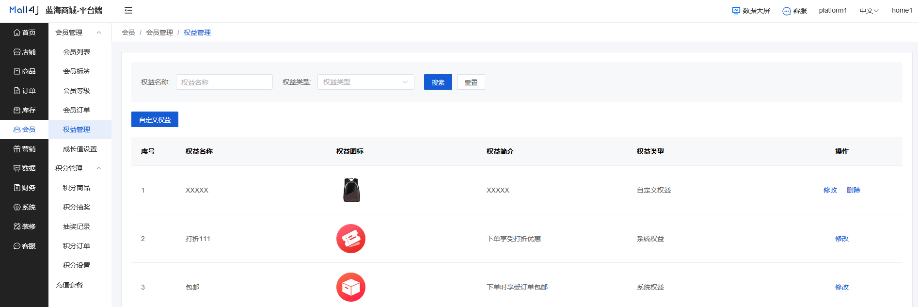
Task: Collapse the sidebar with the hamburger icon
Action: point(128,10)
